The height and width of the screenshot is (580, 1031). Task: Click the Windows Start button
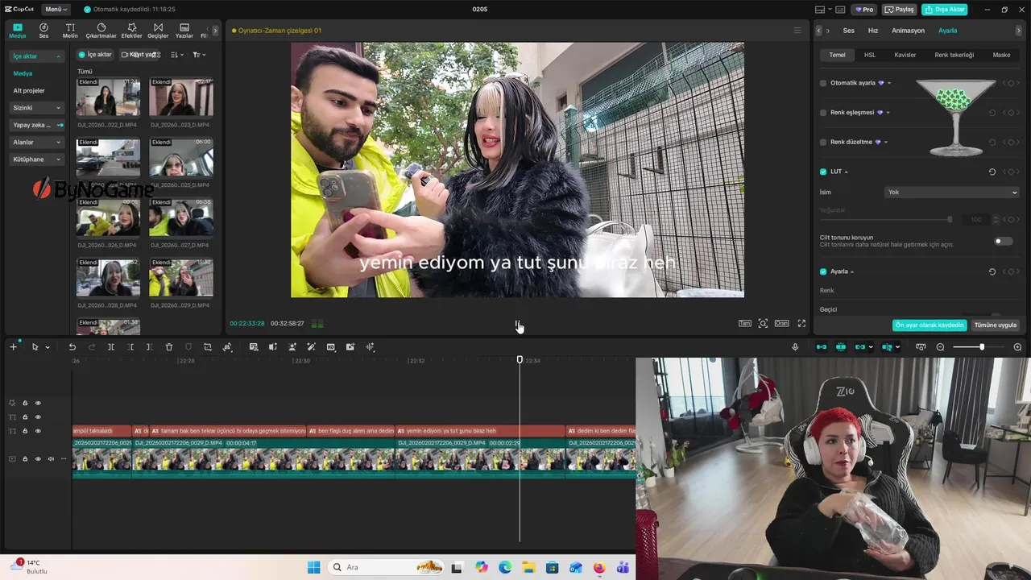[314, 567]
